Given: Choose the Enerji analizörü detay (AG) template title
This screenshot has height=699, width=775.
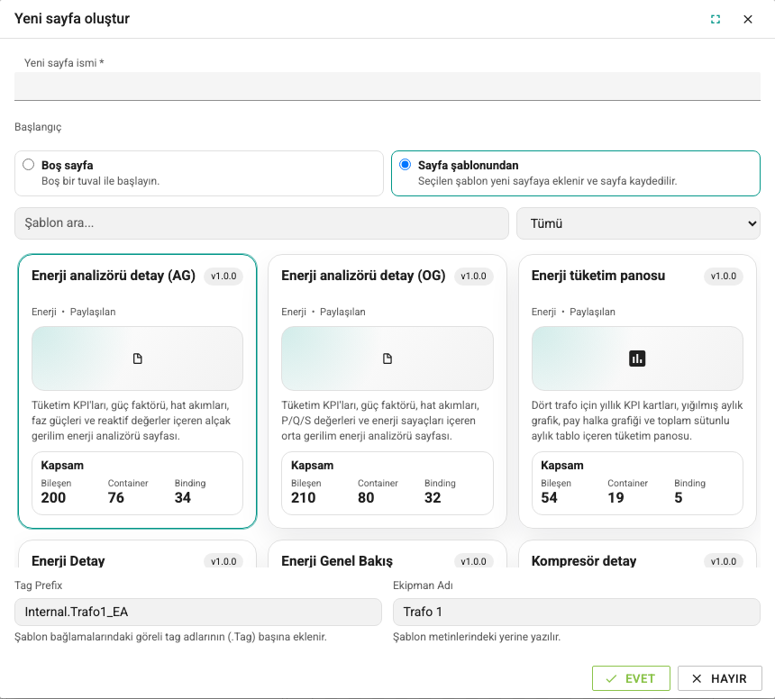Looking at the screenshot, I should click(x=114, y=276).
